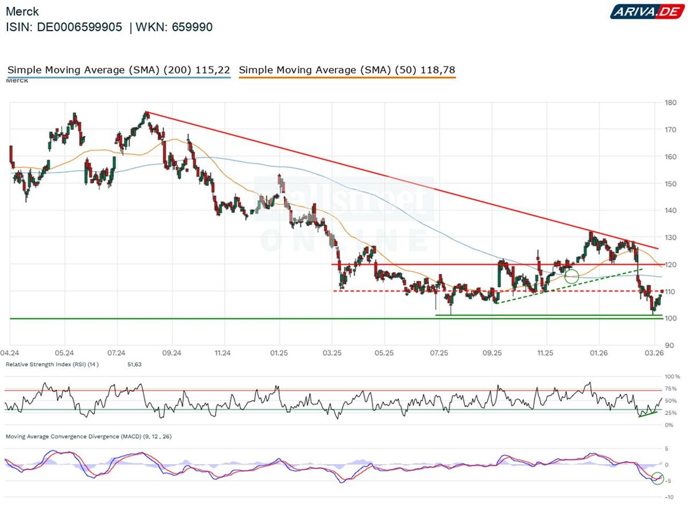Click the ISIN DE0006599905 text

(x=64, y=27)
